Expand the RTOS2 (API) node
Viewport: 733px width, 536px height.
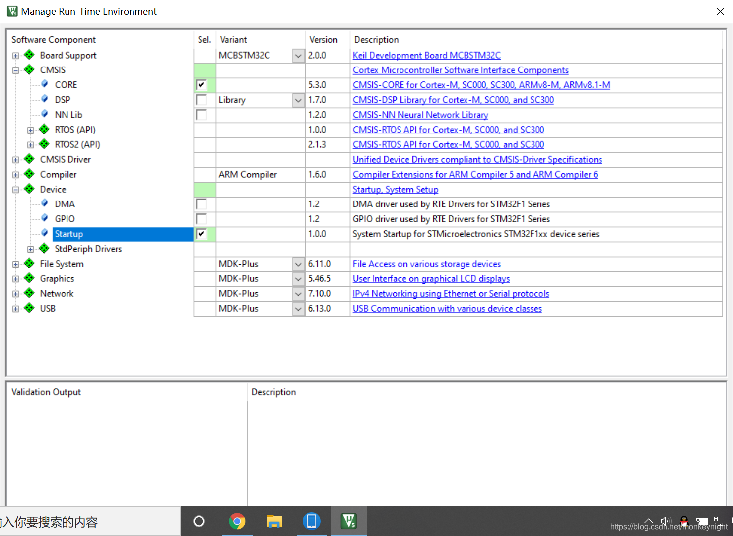tap(31, 145)
